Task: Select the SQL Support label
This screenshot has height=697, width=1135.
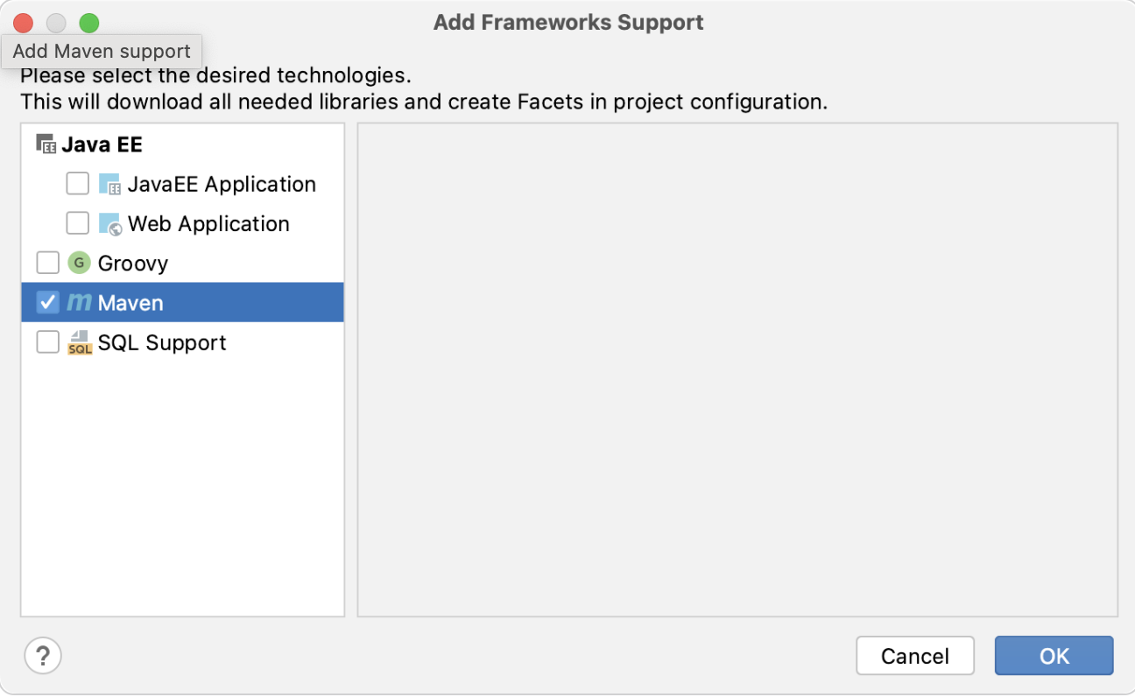Action: click(x=162, y=342)
